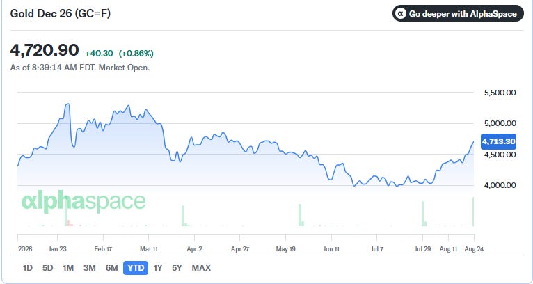This screenshot has height=284, width=533.
Task: Click the current price 4,720.90
Action: [45, 50]
